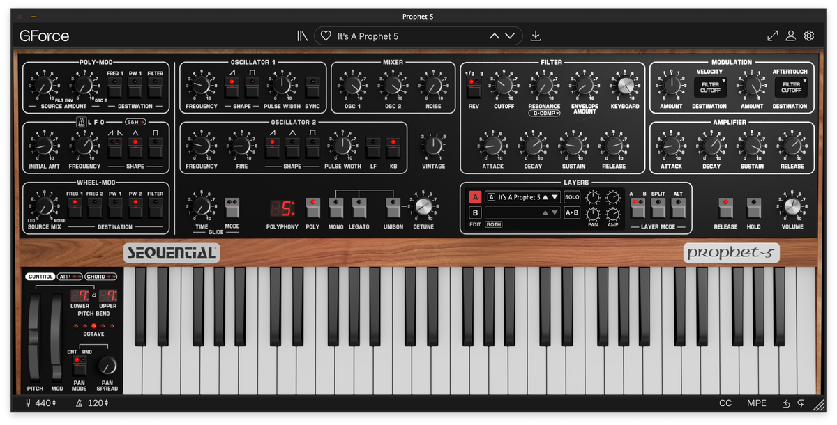Viewport: 837px width, 425px height.
Task: Toggle the Oscillator 2 LF switch
Action: pos(373,147)
